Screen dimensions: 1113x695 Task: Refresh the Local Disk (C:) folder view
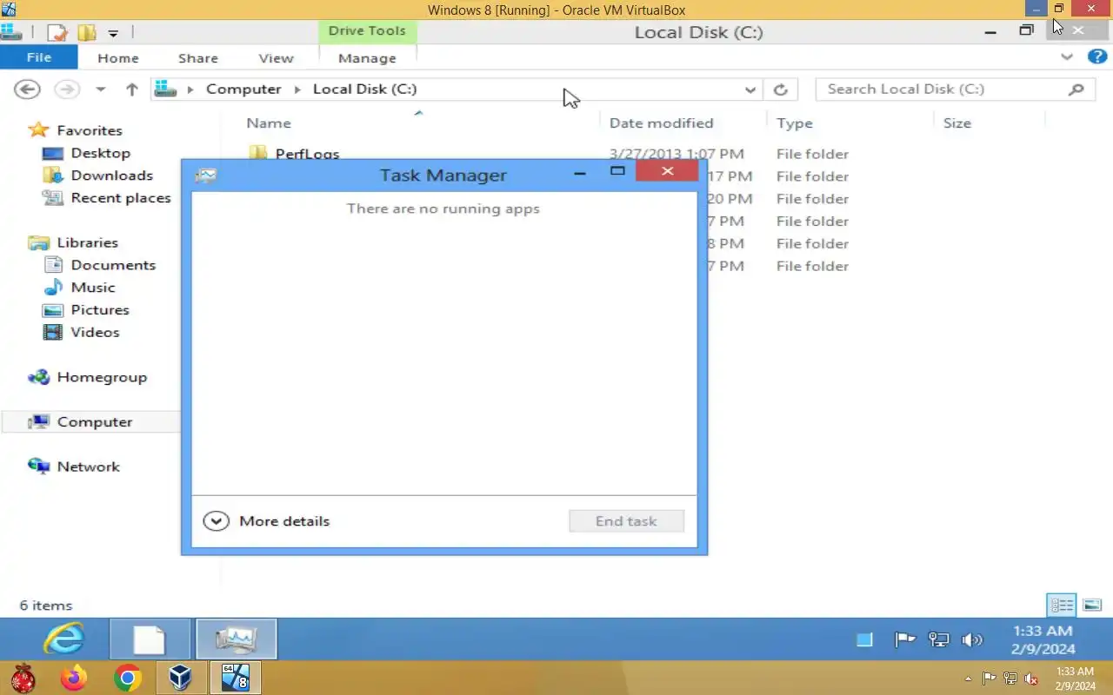[x=780, y=89]
